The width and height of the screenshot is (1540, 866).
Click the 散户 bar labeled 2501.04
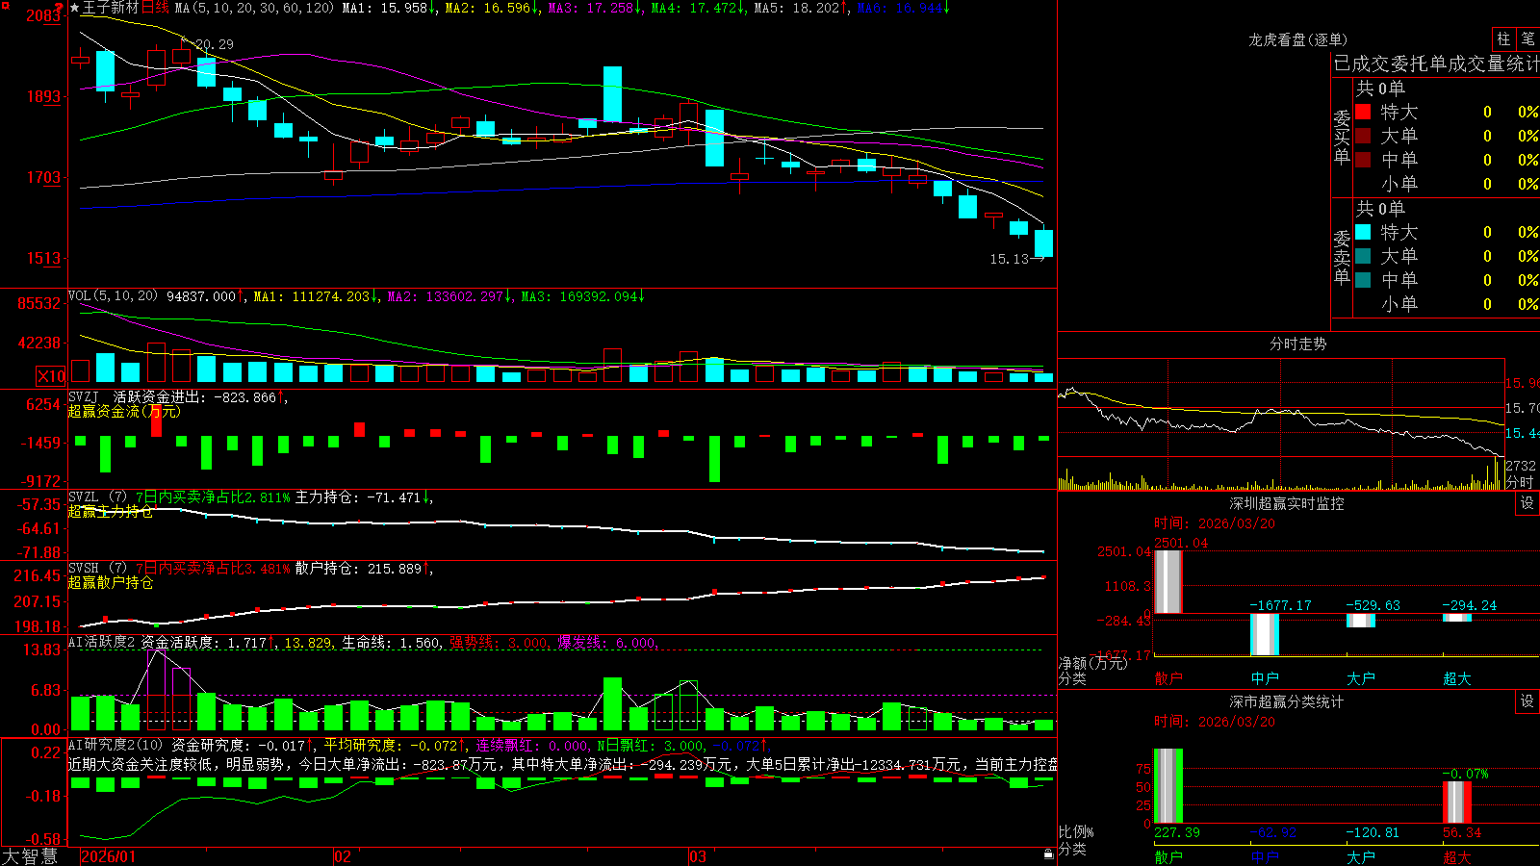point(1168,581)
